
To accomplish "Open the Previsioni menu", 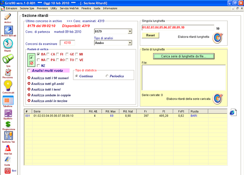I will point(42,8).
